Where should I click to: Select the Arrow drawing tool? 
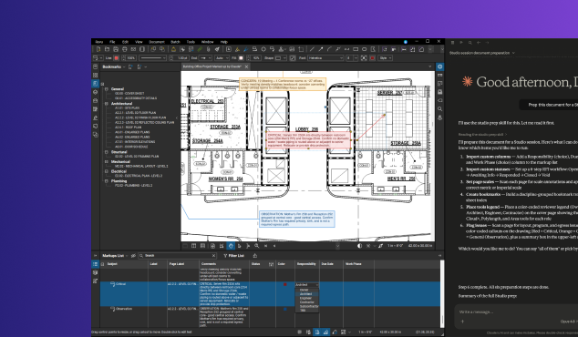pyautogui.click(x=321, y=49)
